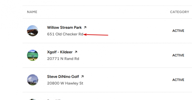The image size is (192, 100).
Task: Open external link arrow beside Willow Stream Park
Action: 85,28
